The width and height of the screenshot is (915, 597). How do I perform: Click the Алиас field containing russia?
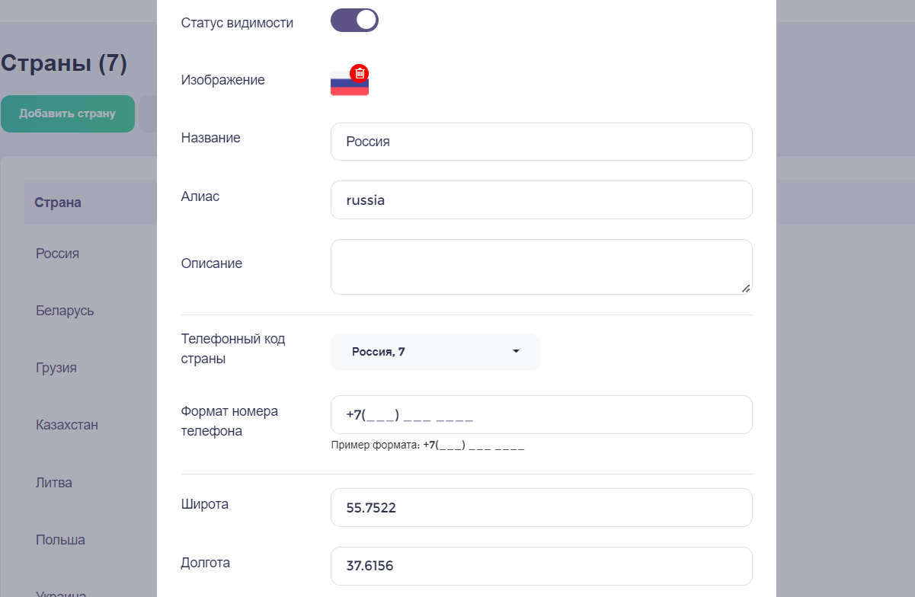(542, 200)
